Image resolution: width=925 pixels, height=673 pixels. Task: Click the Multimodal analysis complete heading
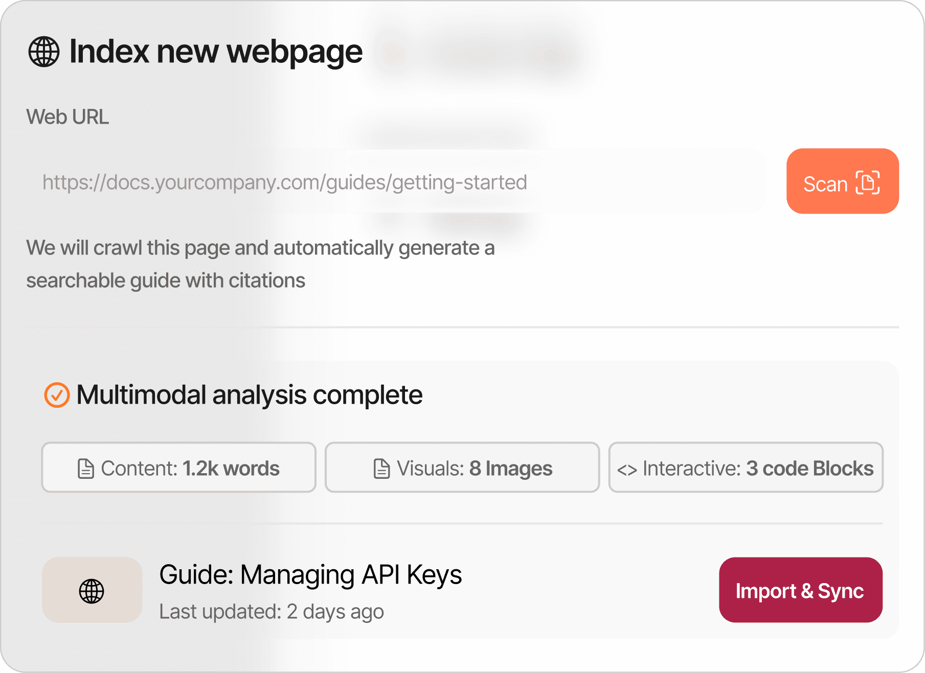pyautogui.click(x=250, y=395)
